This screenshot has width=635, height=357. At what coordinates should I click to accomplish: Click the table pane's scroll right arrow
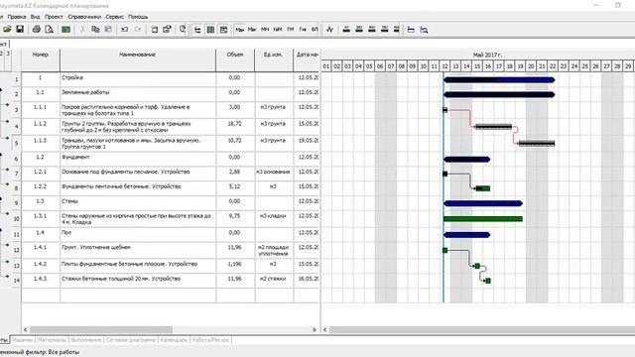coord(315,330)
